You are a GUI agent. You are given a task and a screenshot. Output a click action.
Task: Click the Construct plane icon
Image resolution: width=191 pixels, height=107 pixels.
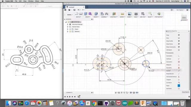pos(114,14)
